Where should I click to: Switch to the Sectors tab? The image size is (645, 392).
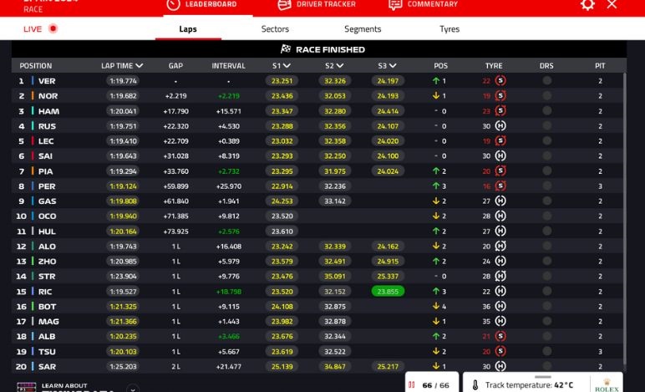tap(275, 29)
